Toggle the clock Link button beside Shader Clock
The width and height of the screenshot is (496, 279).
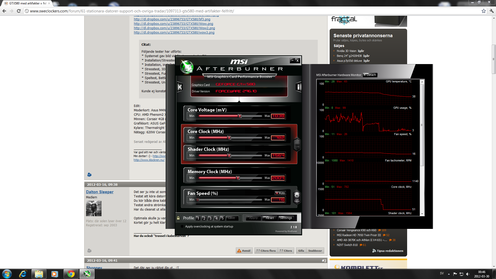297,145
